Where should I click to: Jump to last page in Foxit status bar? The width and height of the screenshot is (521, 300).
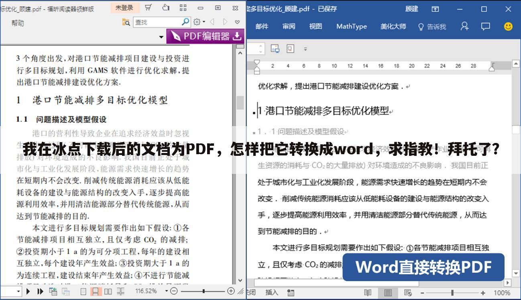point(40,291)
